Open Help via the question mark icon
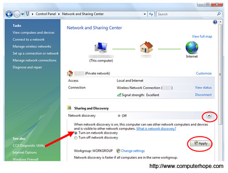The height and width of the screenshot is (173, 228). pos(215,22)
